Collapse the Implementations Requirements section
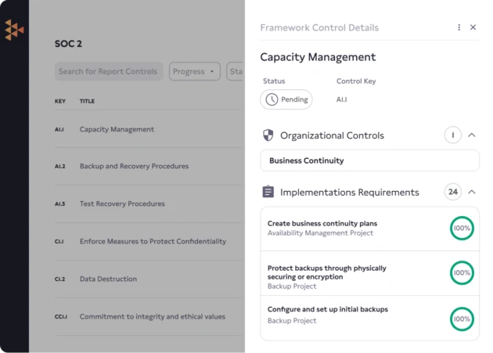 click(x=472, y=192)
